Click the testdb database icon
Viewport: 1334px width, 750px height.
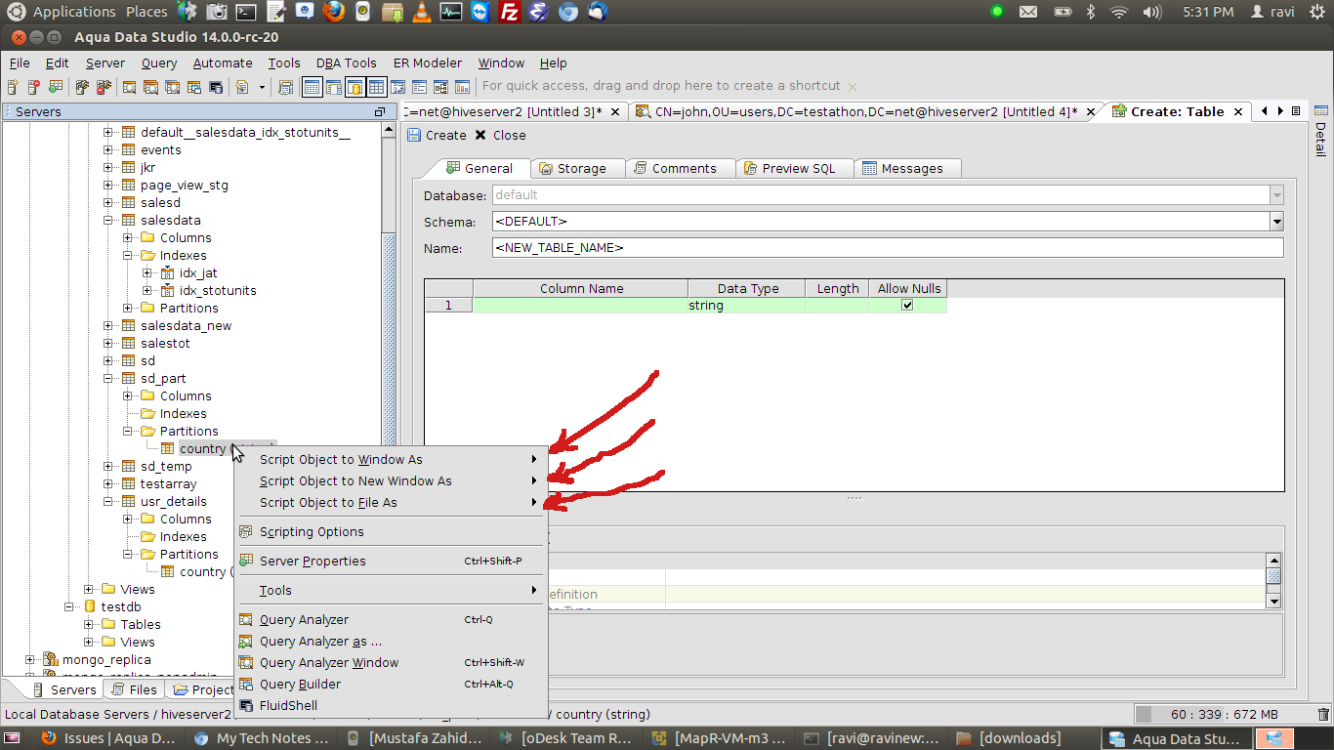tap(90, 607)
